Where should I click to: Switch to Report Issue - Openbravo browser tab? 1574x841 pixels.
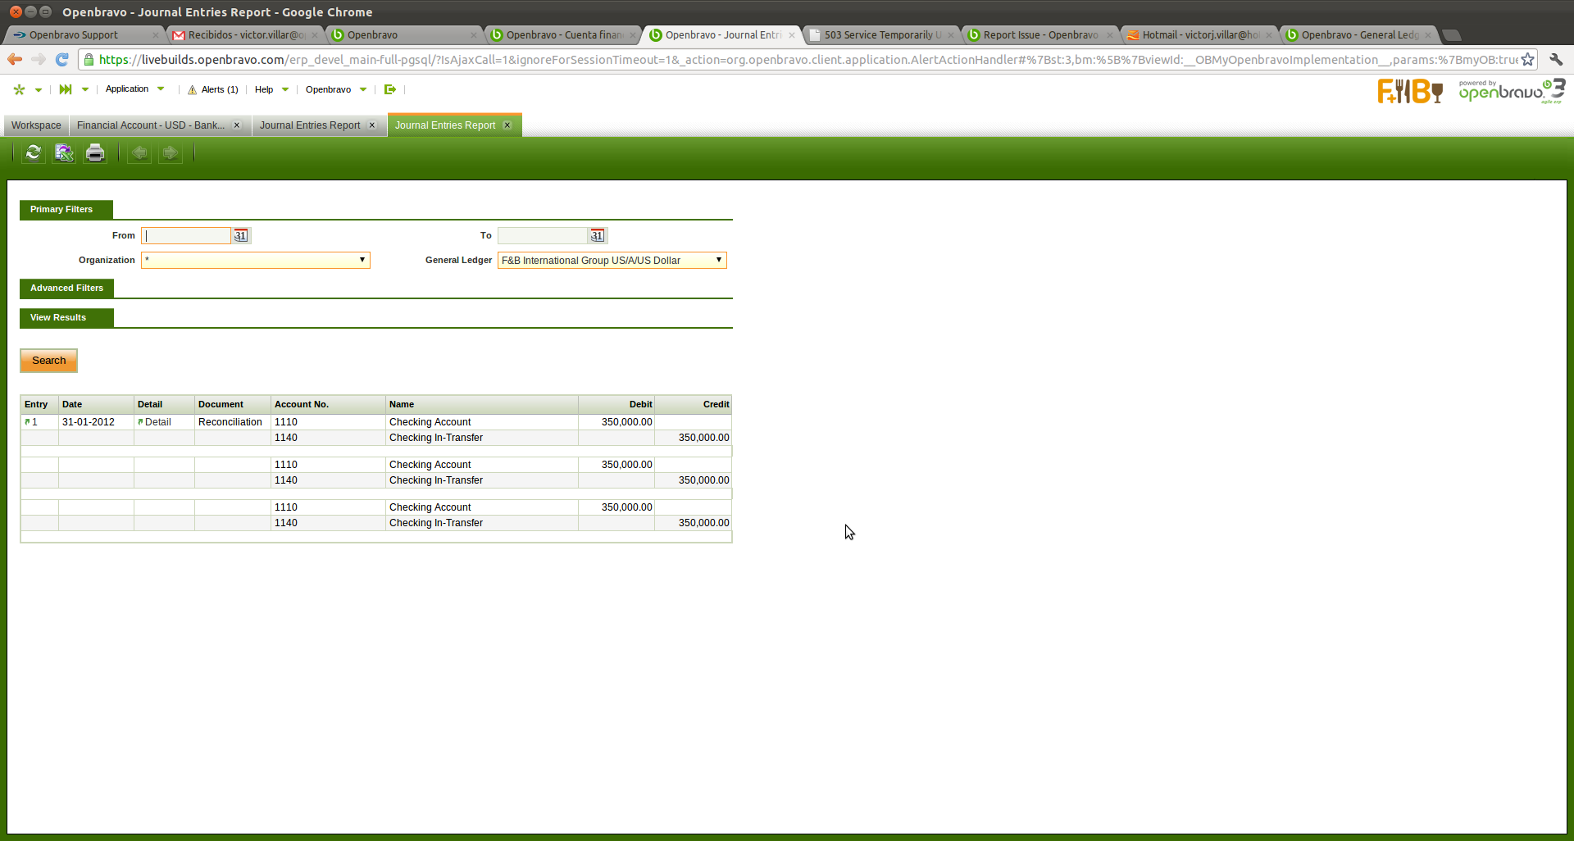click(1041, 35)
